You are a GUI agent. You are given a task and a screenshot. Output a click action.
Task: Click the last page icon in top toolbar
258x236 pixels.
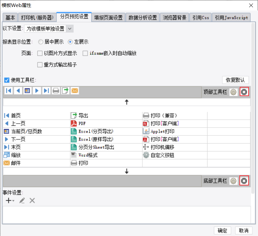pos(46,91)
